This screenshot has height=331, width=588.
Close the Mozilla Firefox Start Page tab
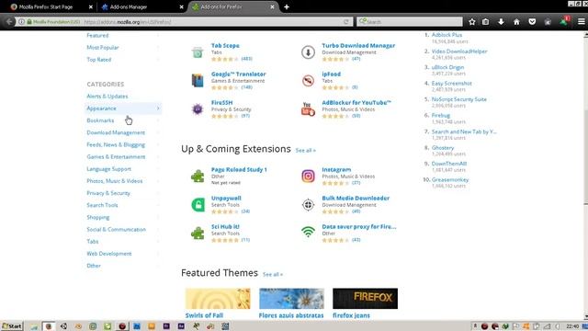90,6
